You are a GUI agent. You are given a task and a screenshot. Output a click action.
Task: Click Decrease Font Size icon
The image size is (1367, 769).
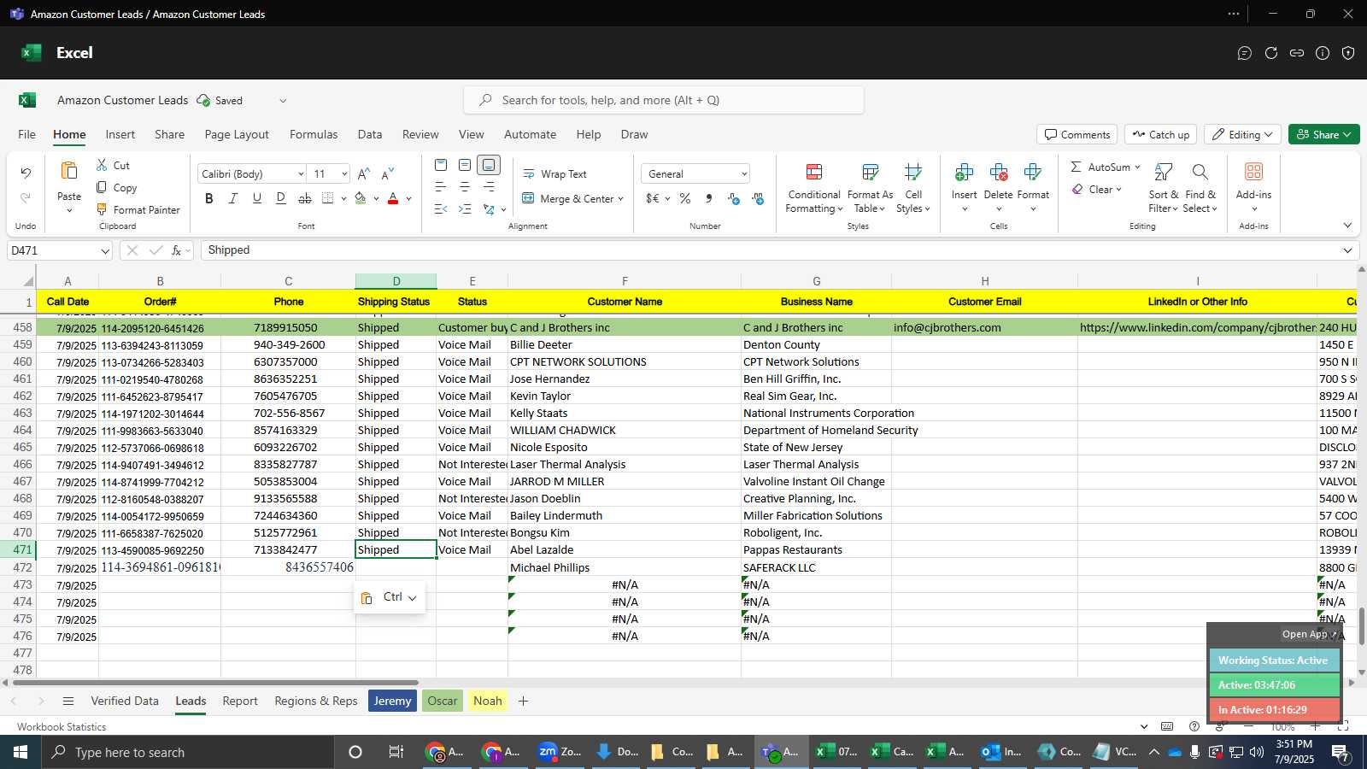click(x=388, y=173)
